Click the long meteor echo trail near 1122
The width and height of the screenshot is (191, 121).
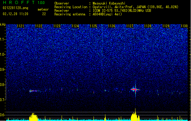pos(35,91)
